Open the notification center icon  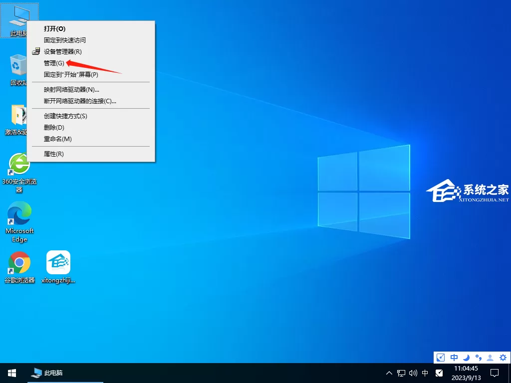click(x=495, y=373)
